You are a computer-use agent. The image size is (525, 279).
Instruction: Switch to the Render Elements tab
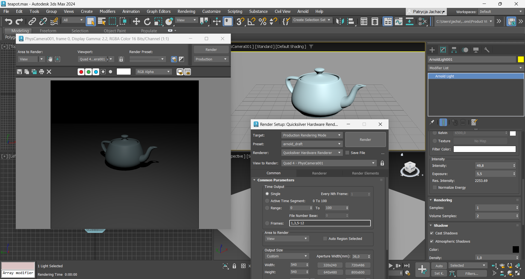pos(365,173)
